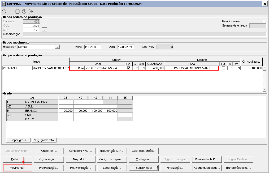Viewport: 269px width, 173px height.
Task: Click PRODUTO IVAN TESTE 1 description cell
Action: (51, 68)
